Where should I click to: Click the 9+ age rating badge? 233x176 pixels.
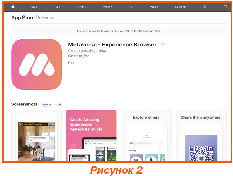pyautogui.click(x=162, y=45)
